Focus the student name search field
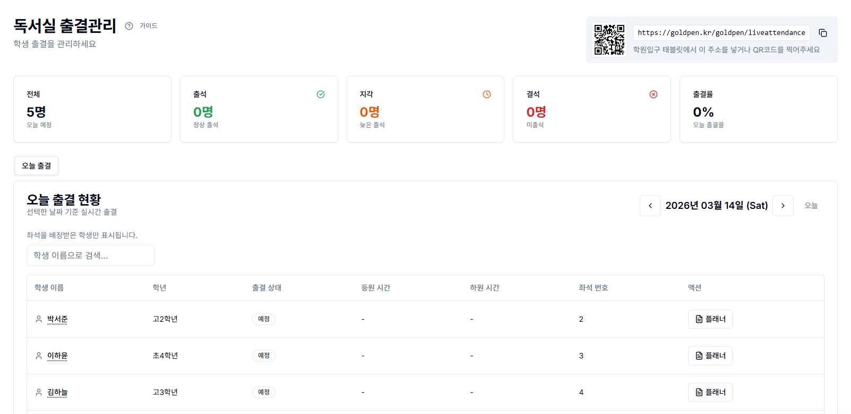Viewport: 851px width, 414px height. pos(90,256)
